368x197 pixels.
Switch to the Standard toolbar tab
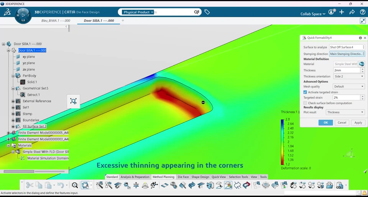click(112, 177)
